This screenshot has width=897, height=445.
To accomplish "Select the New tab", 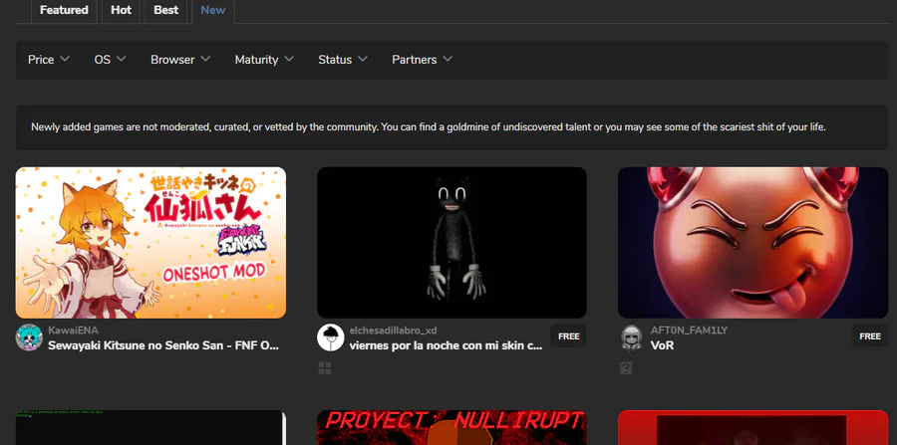I will coord(213,10).
